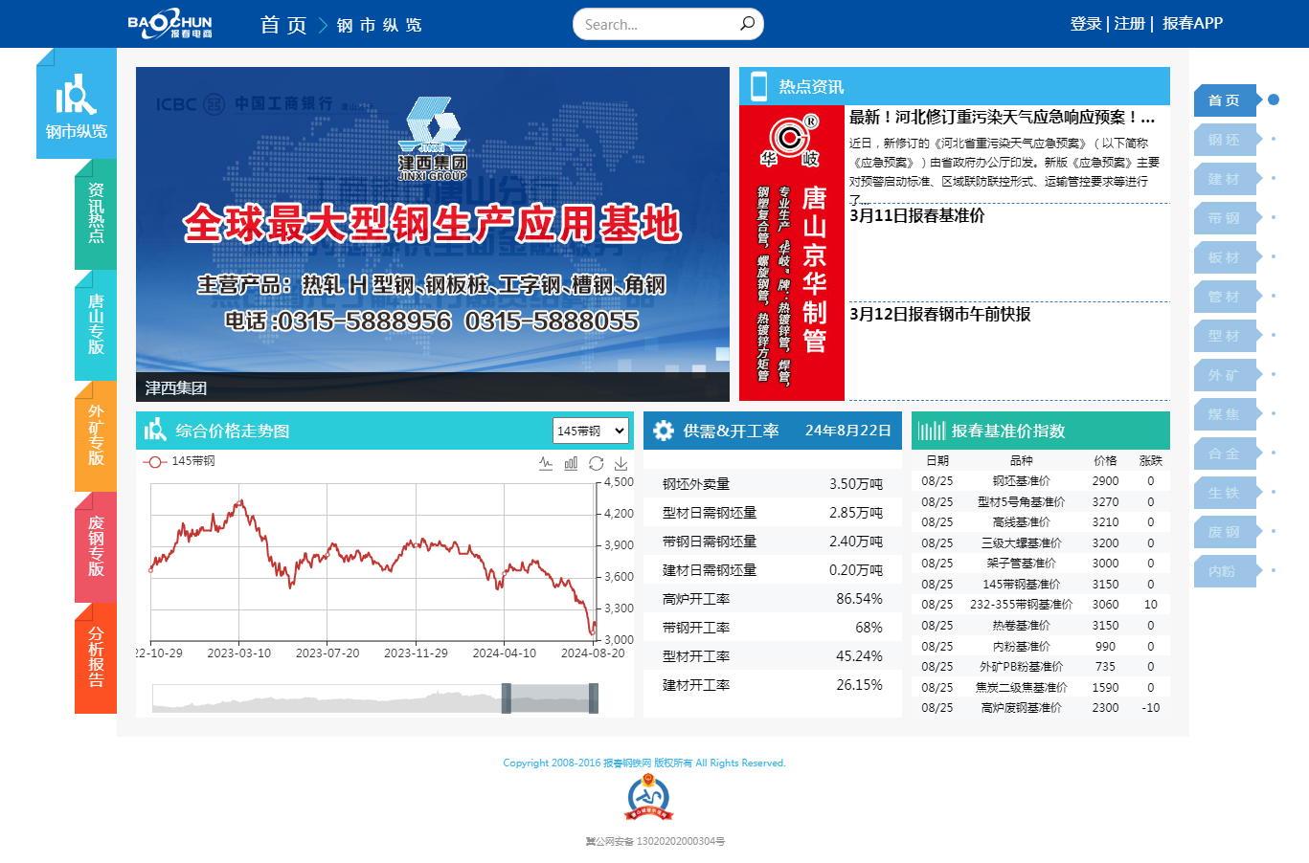Click the police badge icon in footer
Viewport: 1309px width, 863px height.
(648, 798)
